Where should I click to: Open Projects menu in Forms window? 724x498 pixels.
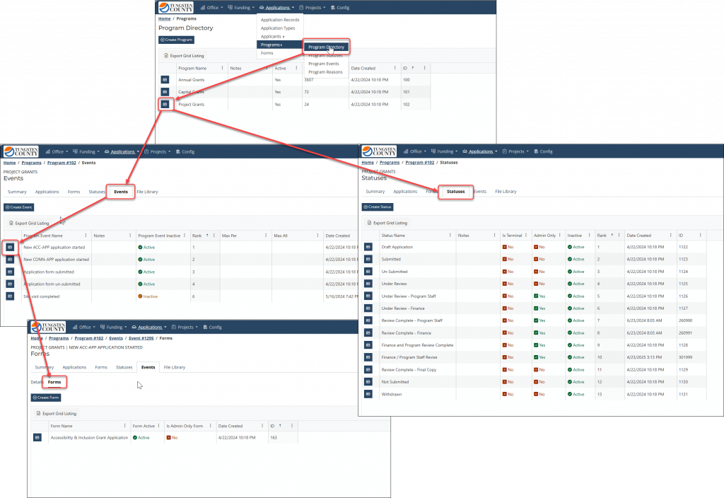tap(185, 327)
